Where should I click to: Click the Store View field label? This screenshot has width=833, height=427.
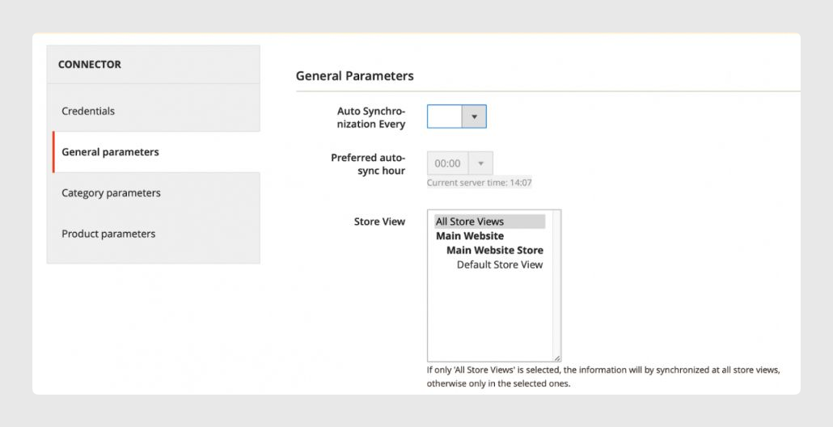click(379, 222)
